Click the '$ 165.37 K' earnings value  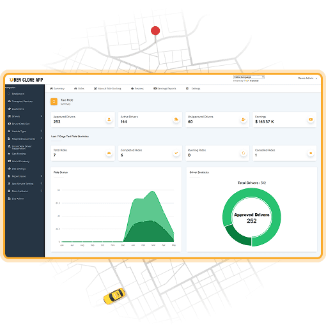point(265,122)
